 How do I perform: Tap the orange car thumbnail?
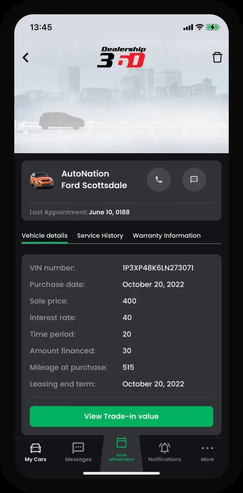[x=42, y=180]
